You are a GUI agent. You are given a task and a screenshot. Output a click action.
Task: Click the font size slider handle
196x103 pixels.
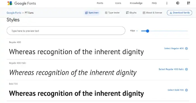coord(148,31)
